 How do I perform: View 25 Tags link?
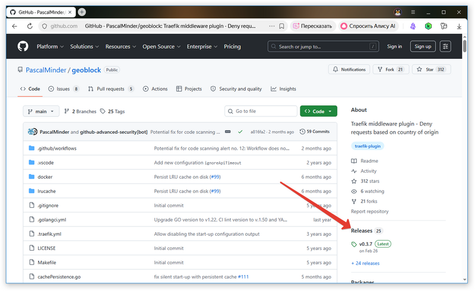tap(112, 112)
